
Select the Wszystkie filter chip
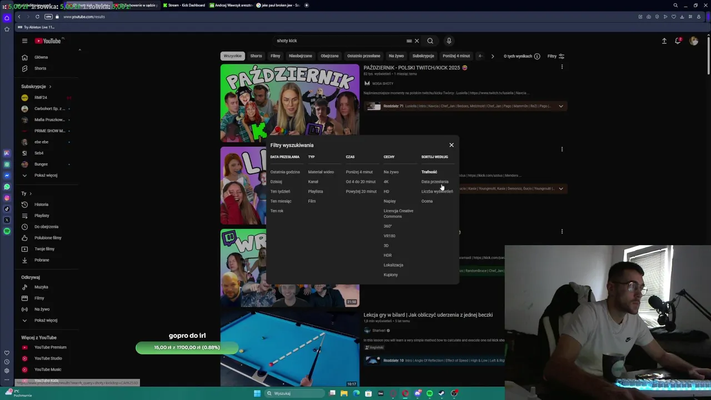click(x=233, y=56)
